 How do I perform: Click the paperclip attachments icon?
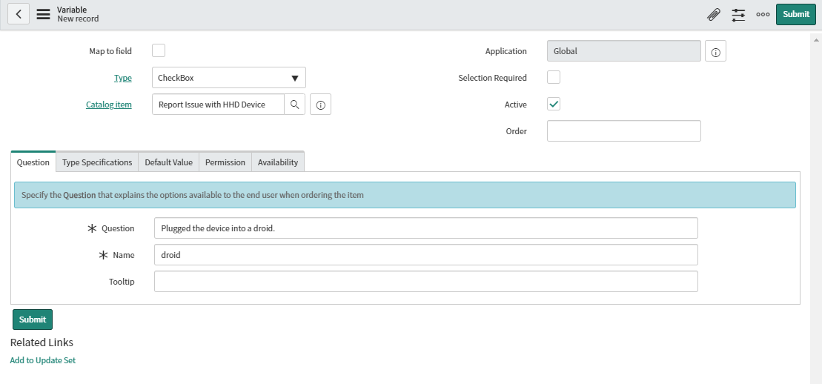click(x=714, y=15)
